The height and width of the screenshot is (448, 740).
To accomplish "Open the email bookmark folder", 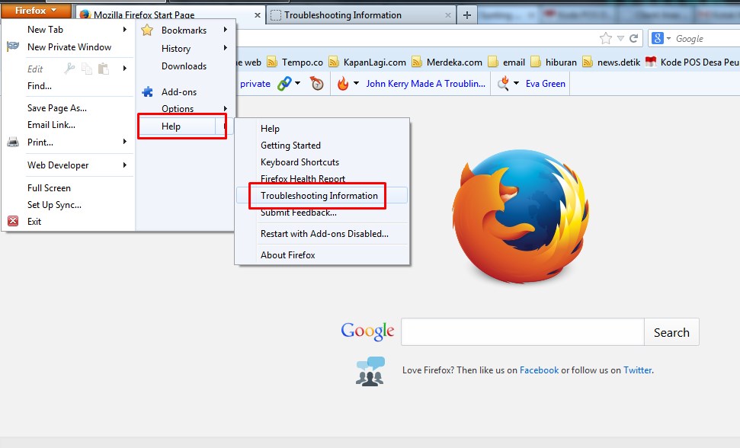I will coord(506,62).
